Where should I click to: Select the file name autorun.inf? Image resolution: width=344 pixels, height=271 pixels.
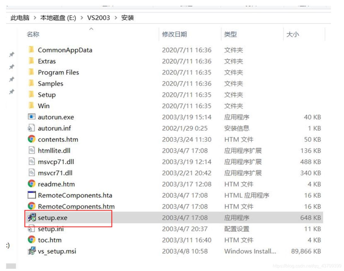tap(54, 128)
